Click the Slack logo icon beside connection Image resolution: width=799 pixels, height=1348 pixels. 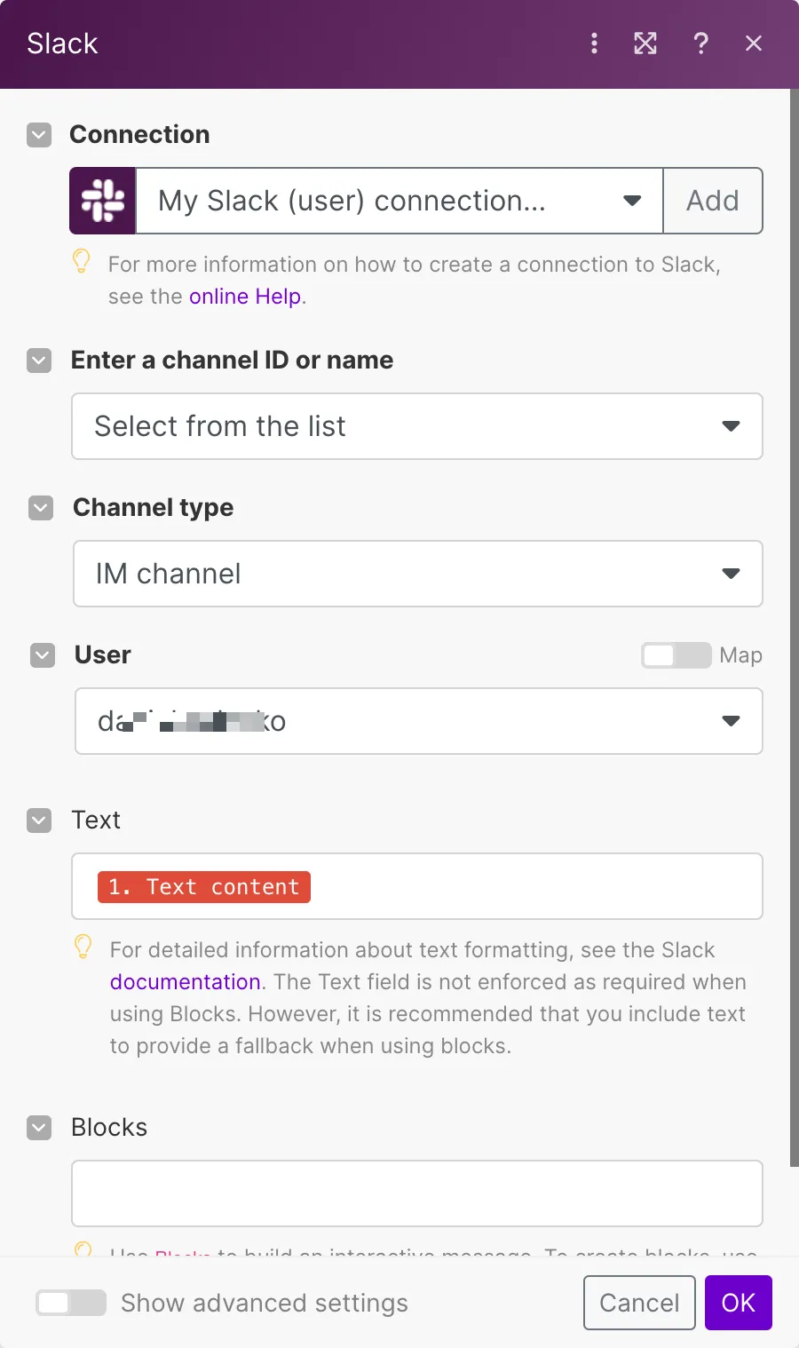click(103, 201)
